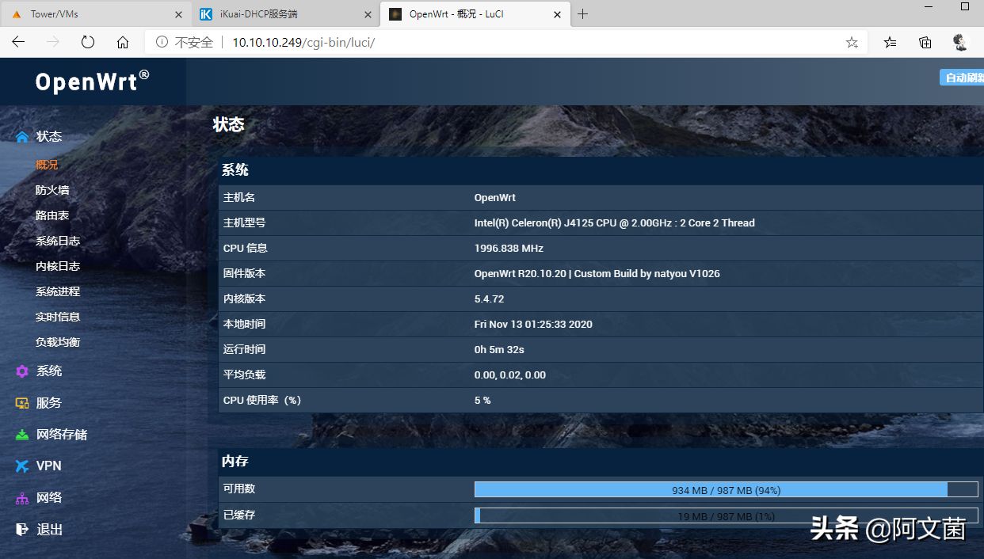Click uptime value 0h 5m 32s
The image size is (984, 559).
(499, 350)
